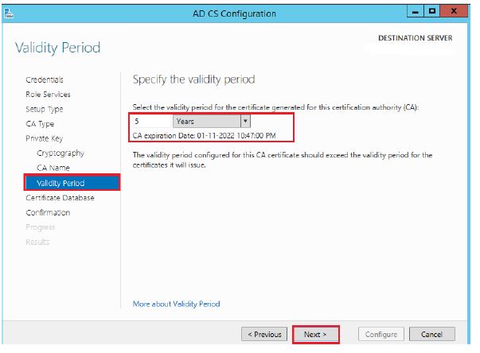480x353 pixels.
Task: Follow the More about Validity Period link
Action: (x=177, y=304)
